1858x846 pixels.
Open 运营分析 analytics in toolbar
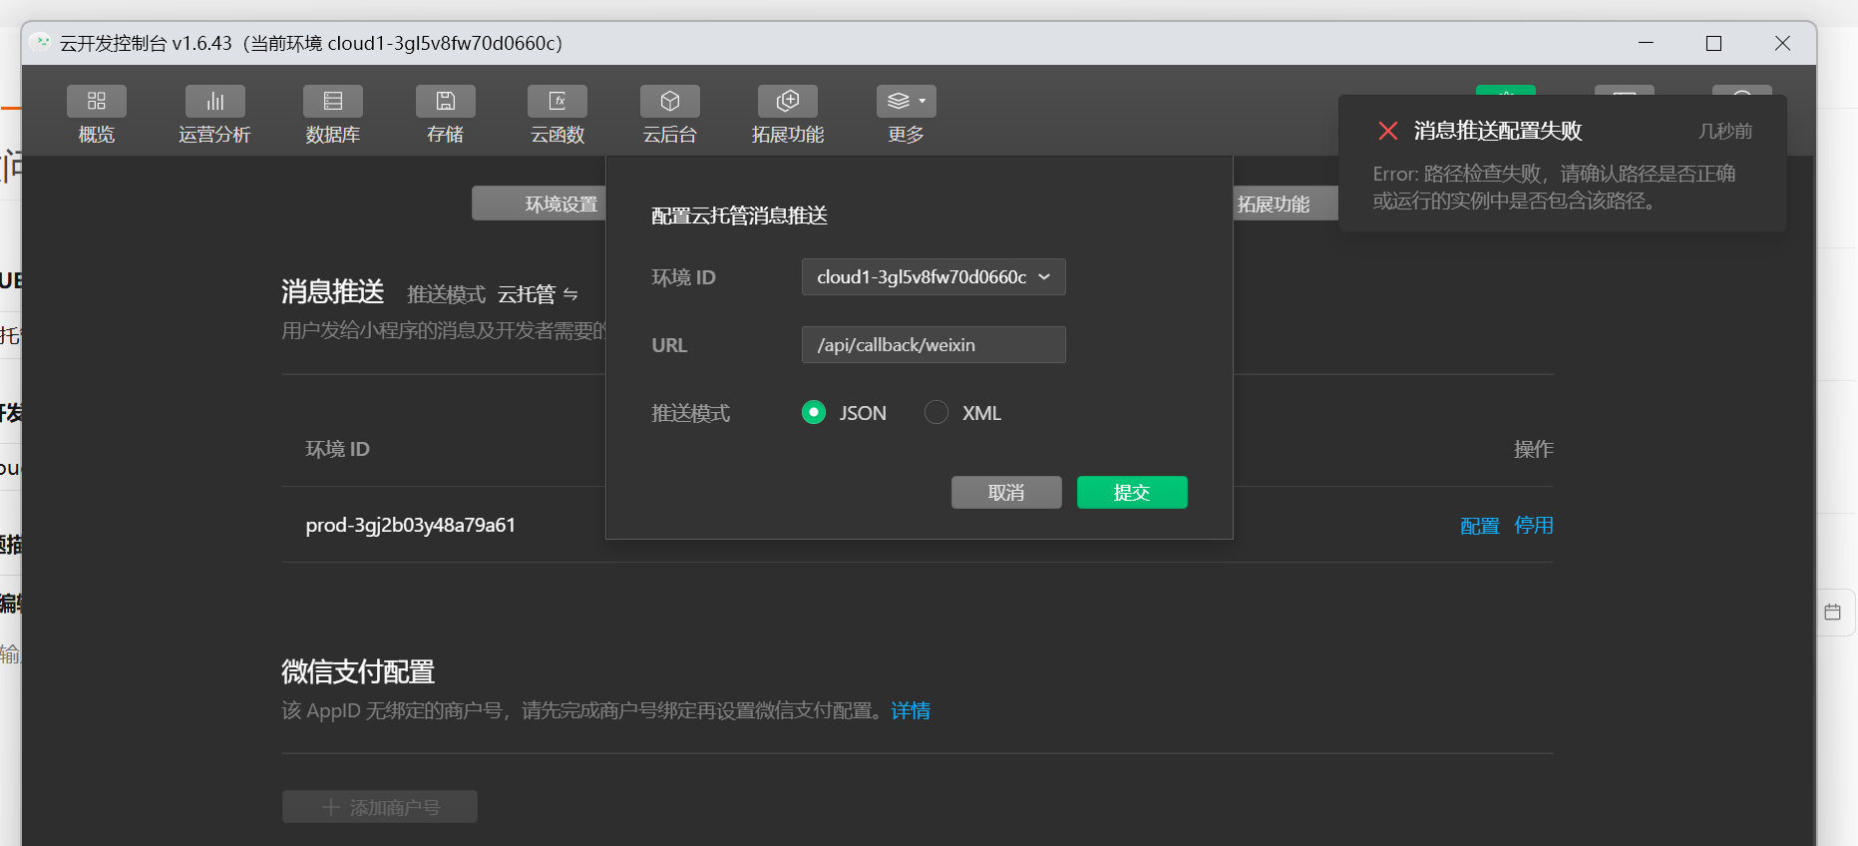tap(214, 102)
